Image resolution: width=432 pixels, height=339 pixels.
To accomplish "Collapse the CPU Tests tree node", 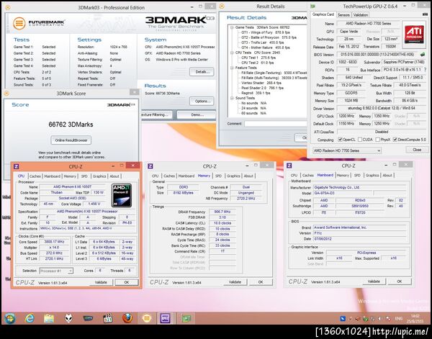I will (232, 53).
